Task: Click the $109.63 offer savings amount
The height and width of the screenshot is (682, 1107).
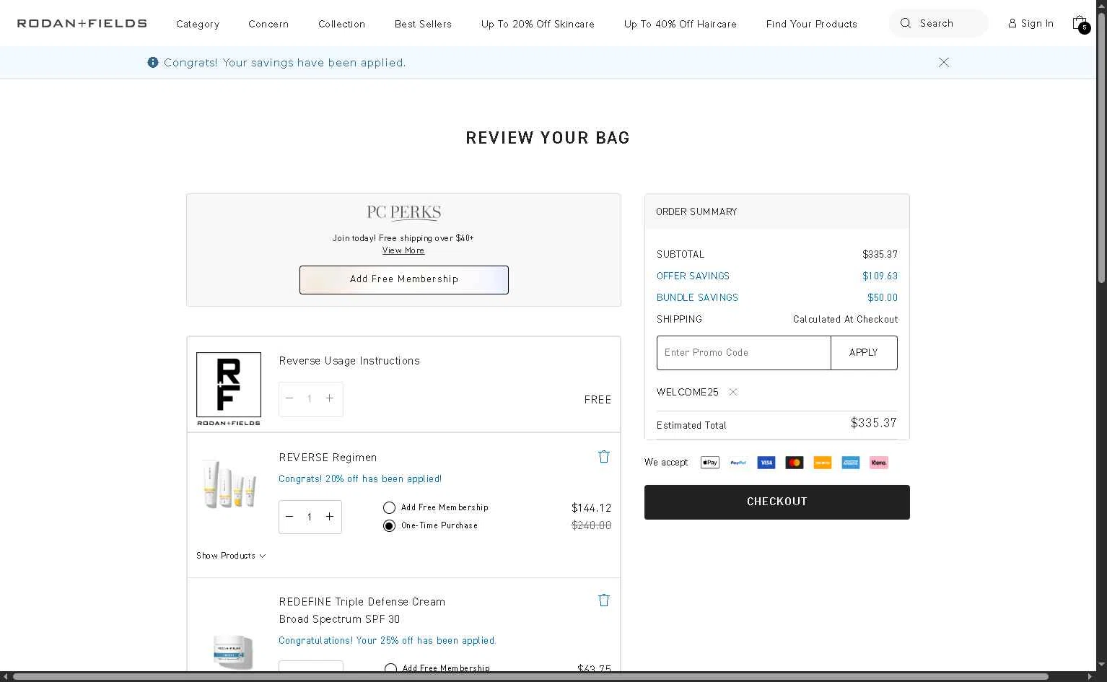Action: point(880,276)
